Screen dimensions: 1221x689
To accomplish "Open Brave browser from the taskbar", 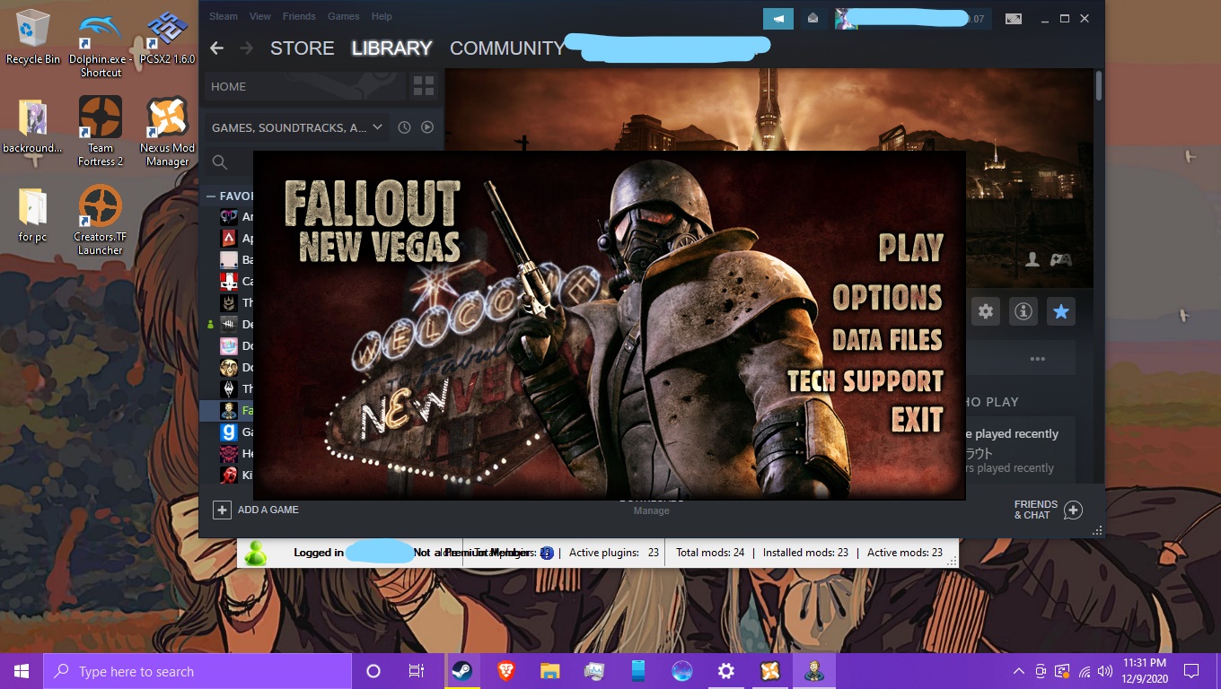I will pos(506,671).
